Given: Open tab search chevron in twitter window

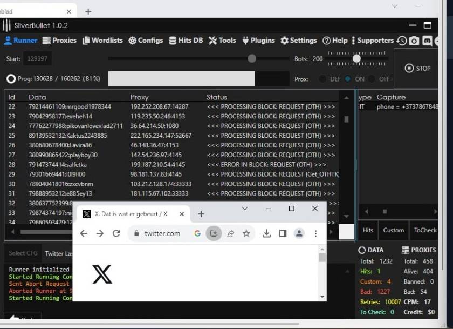Looking at the screenshot, I should click(x=245, y=209).
